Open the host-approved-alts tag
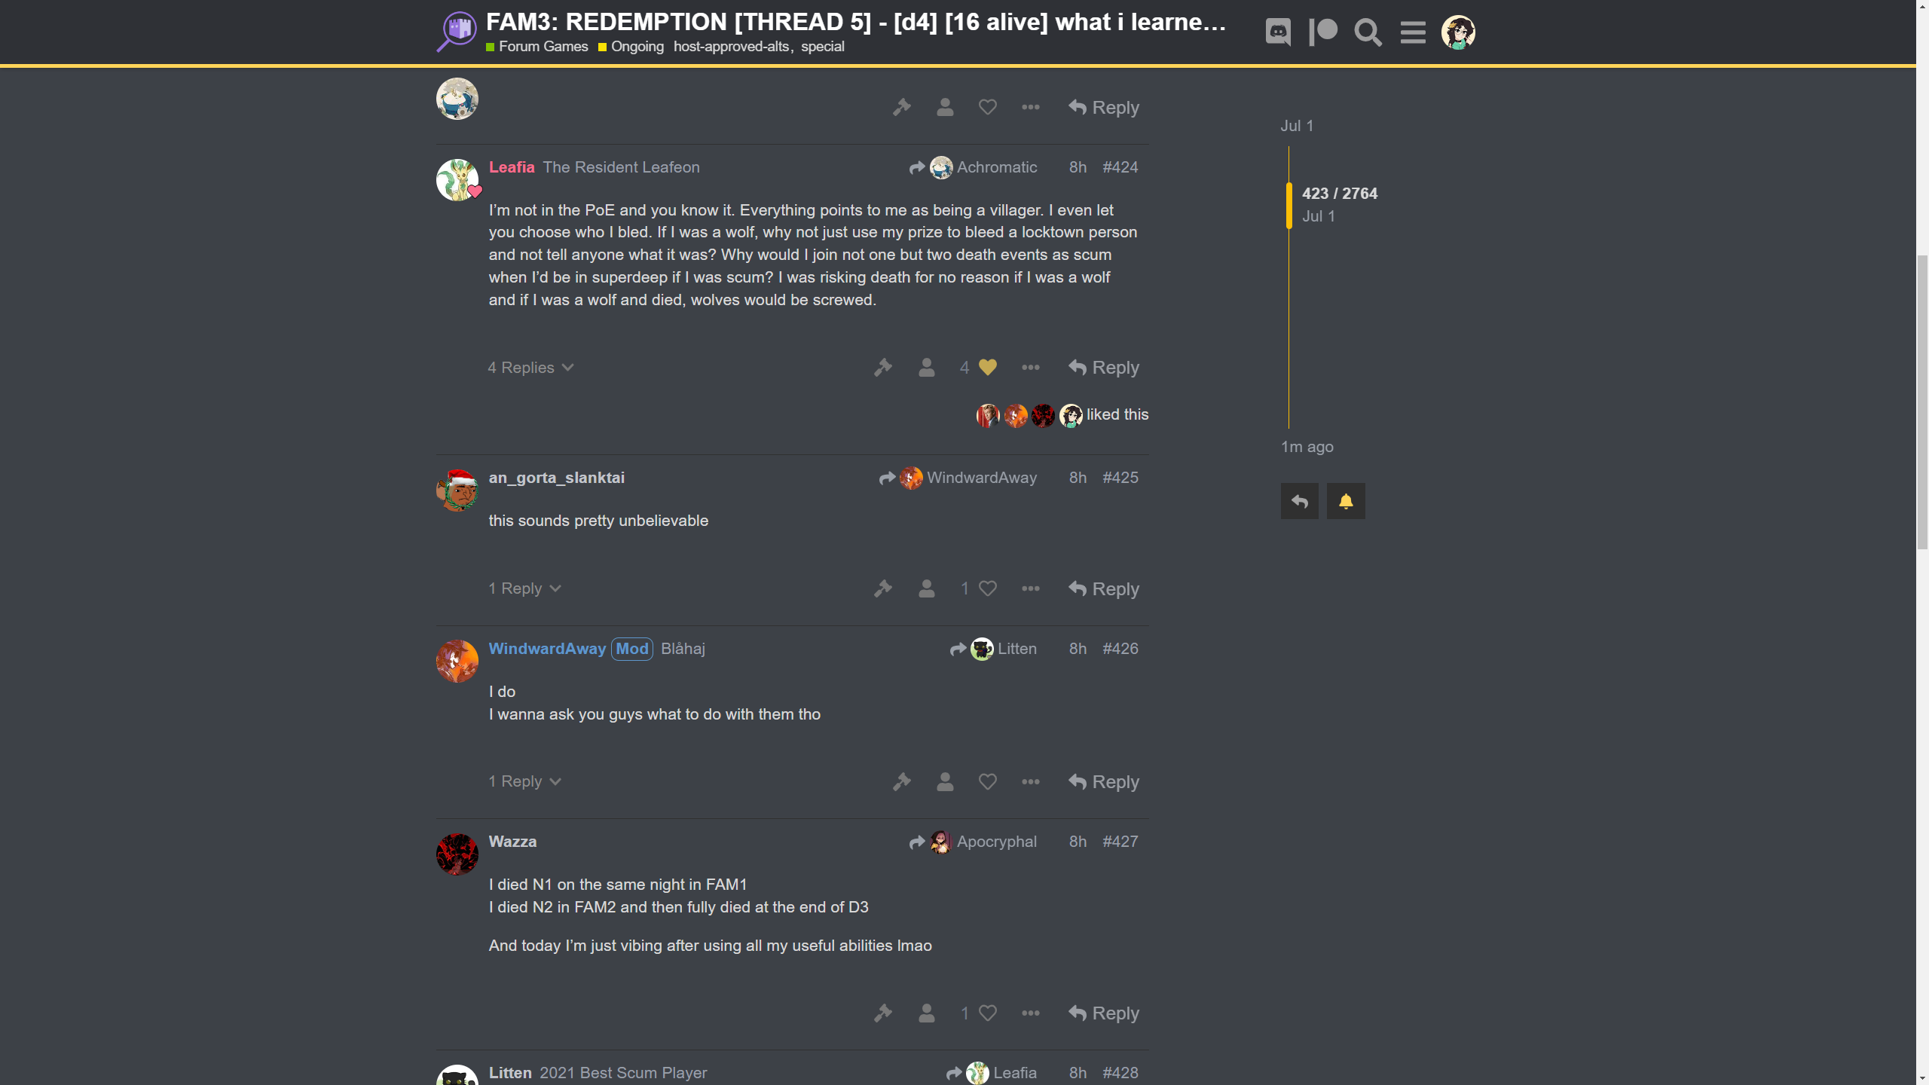 tap(731, 47)
